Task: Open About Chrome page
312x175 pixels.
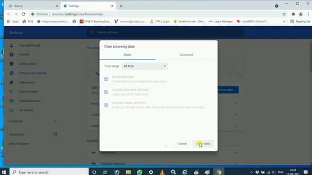Action: [x=19, y=144]
